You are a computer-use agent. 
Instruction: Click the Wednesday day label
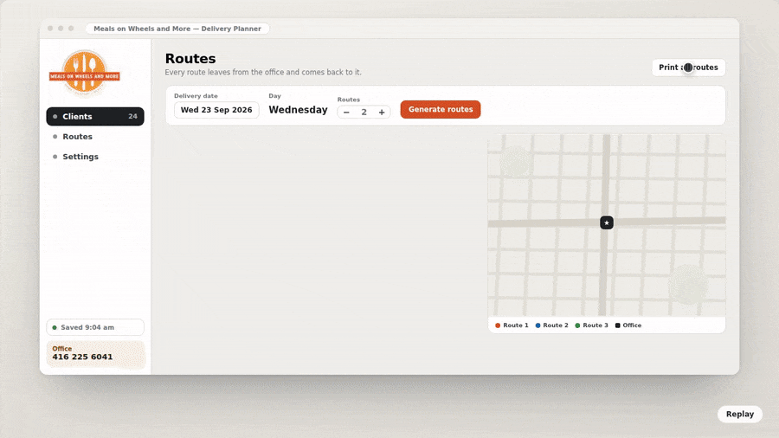coord(298,110)
